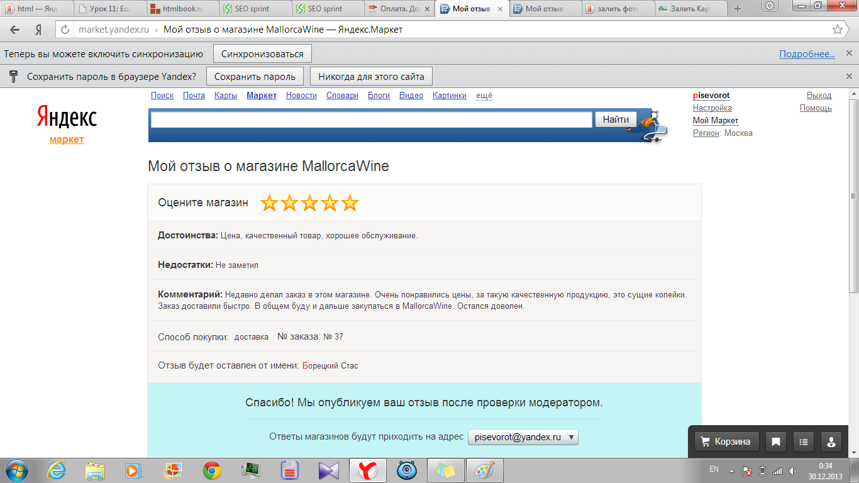This screenshot has height=483, width=859.
Task: Switch to the 'html — Янд' tab
Action: click(36, 9)
